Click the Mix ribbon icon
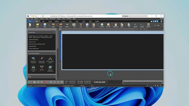This screenshot has width=189, height=106. point(129,25)
